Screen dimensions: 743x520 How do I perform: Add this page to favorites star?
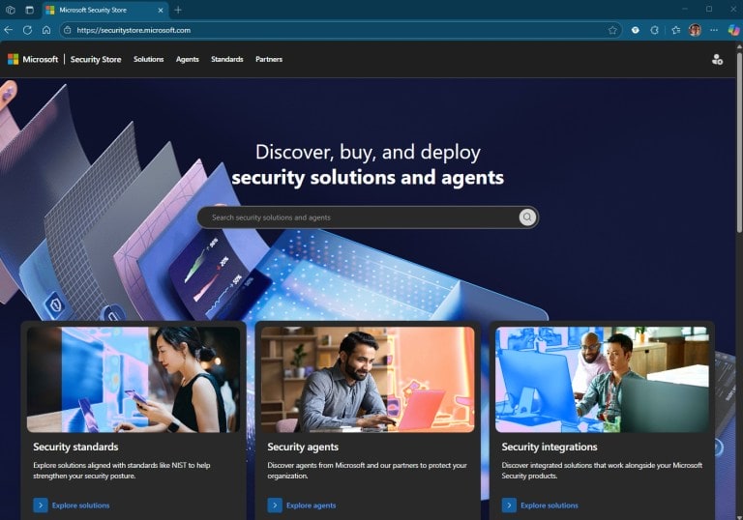(x=612, y=30)
